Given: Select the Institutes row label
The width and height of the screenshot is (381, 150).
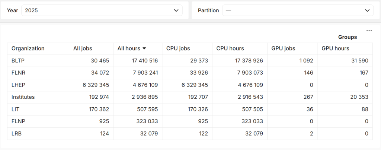Looking at the screenshot, I should (23, 97).
